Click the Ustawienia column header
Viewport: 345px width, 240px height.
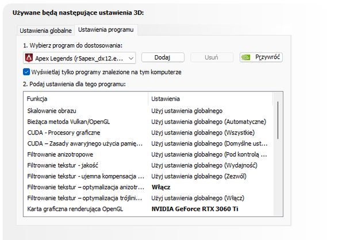[x=210, y=99]
